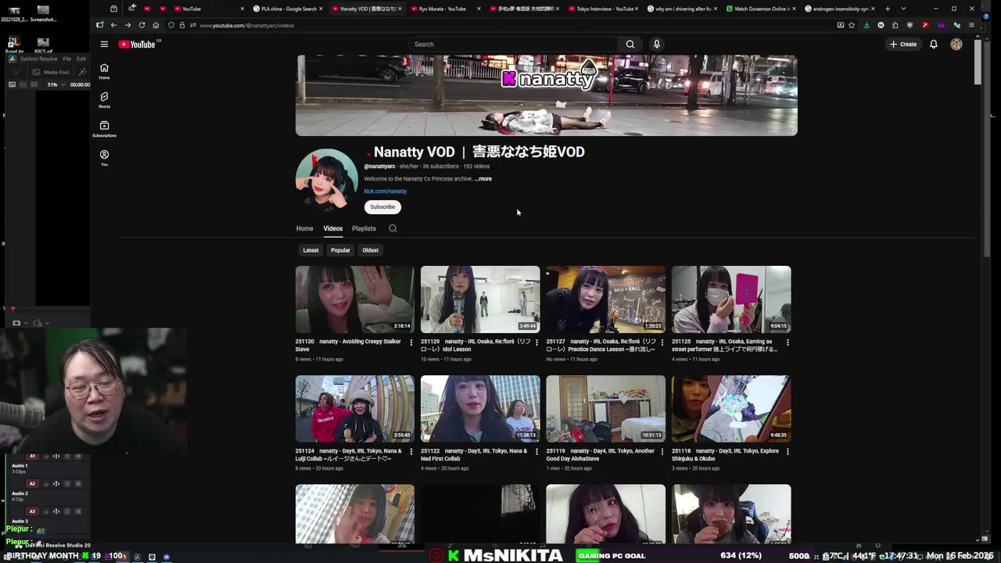Open Subscriptions in the YouTube sidebar

pyautogui.click(x=104, y=128)
